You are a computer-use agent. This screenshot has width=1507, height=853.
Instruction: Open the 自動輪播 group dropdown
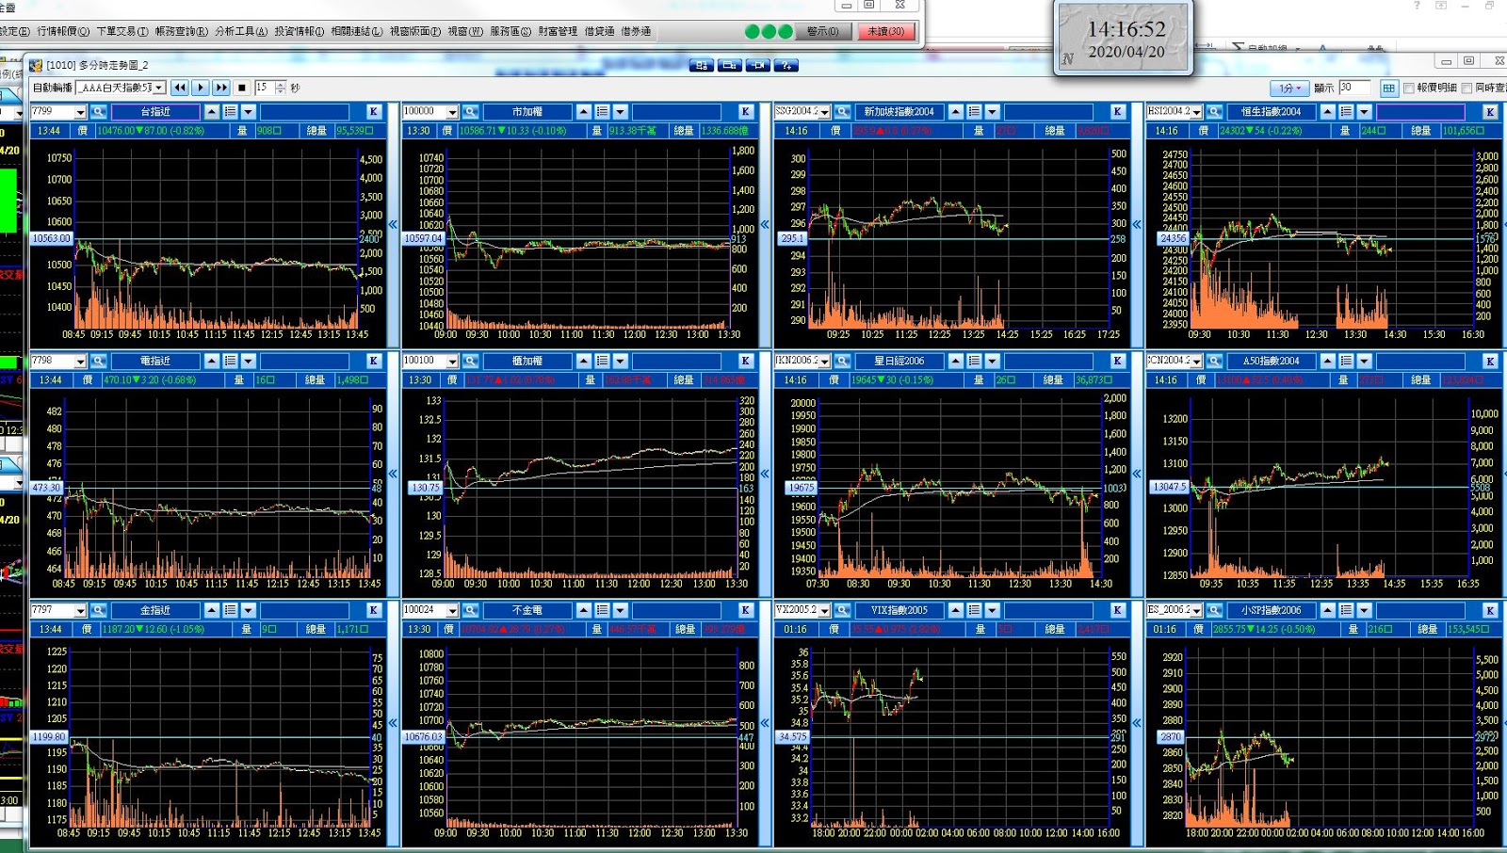pos(159,88)
